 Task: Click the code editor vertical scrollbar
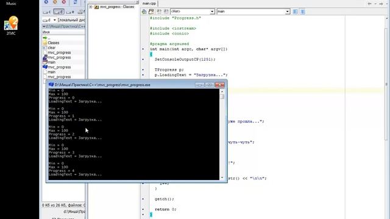386,85
